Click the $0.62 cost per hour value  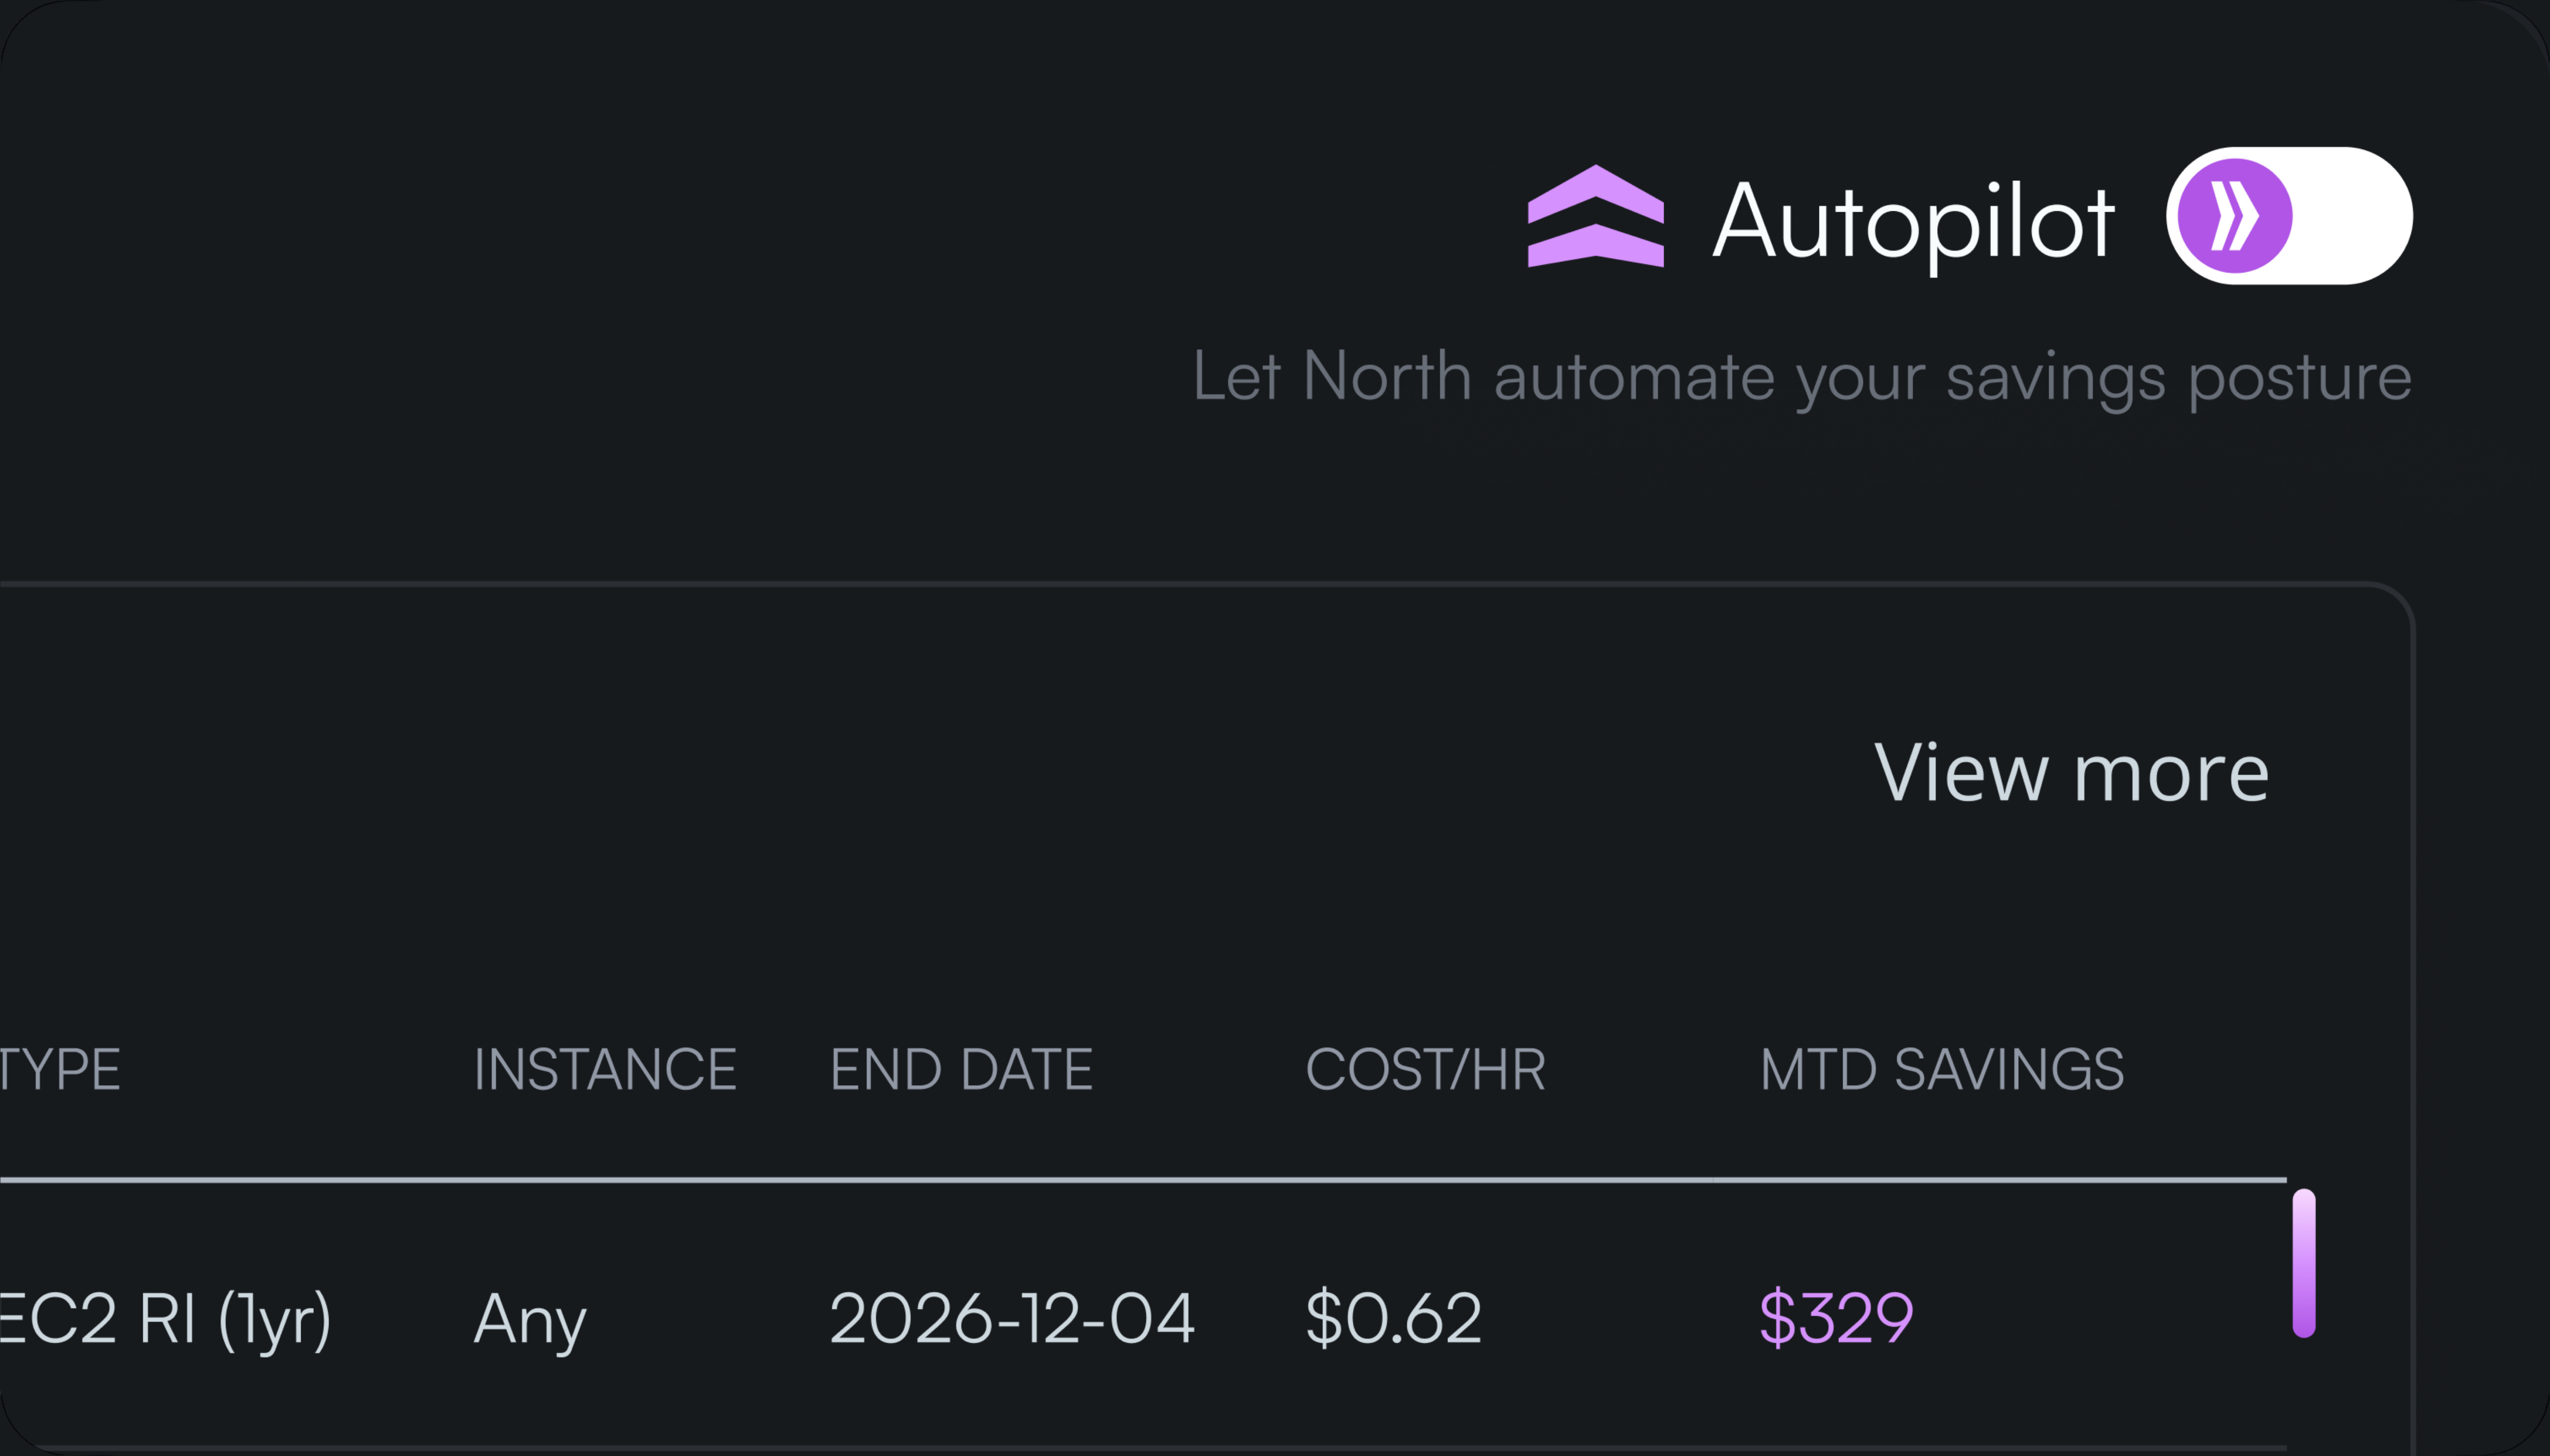[1392, 1318]
